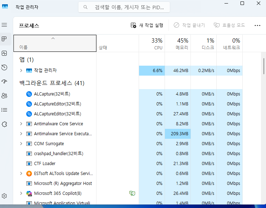Click the 프로세스 page title
This screenshot has width=266, height=208.
click(29, 26)
